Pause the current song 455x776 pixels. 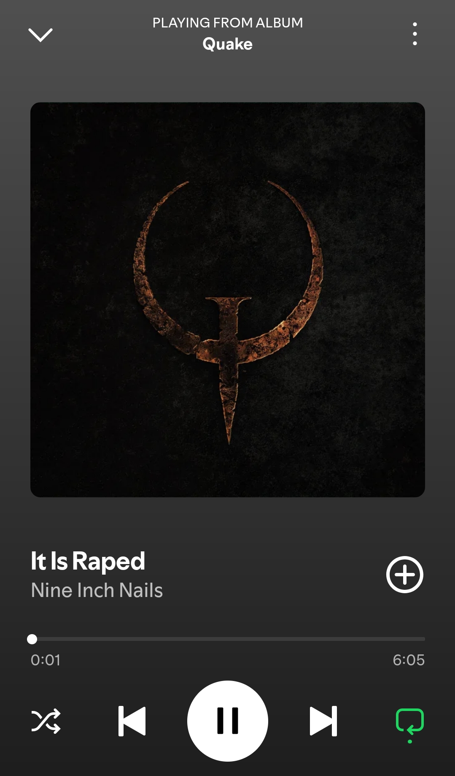tap(228, 721)
